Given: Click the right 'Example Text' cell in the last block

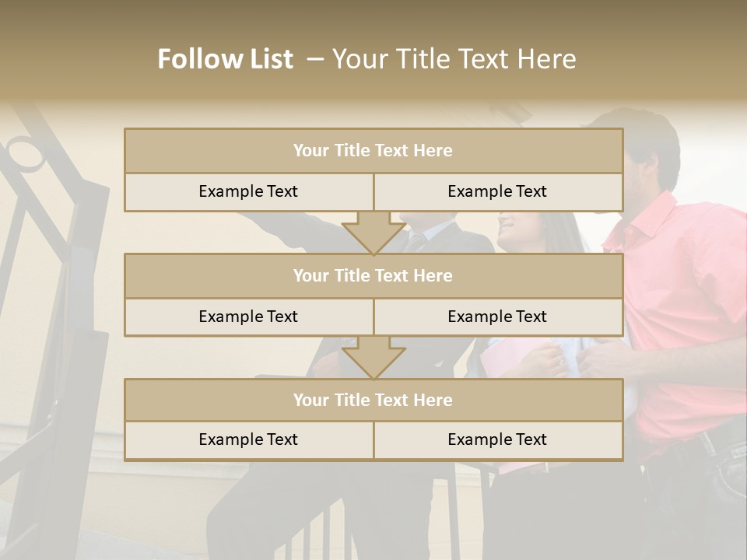Looking at the screenshot, I should coord(498,440).
